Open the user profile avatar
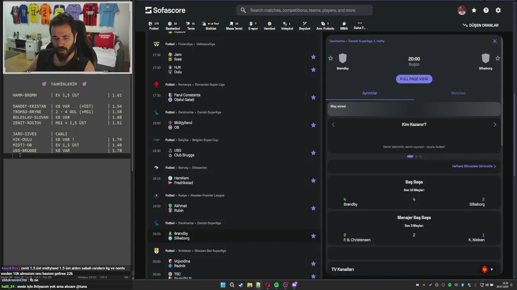The image size is (517, 290). click(462, 10)
